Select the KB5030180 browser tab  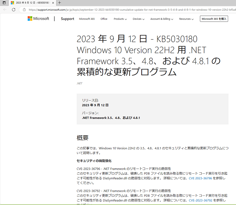32,3
